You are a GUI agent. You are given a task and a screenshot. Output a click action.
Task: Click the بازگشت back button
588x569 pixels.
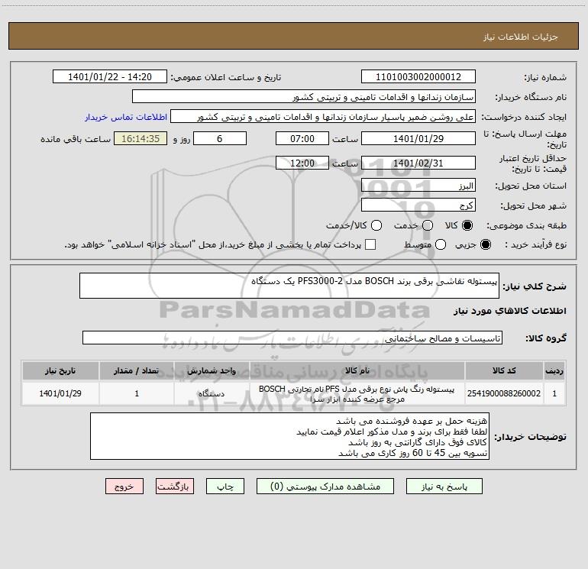[175, 487]
